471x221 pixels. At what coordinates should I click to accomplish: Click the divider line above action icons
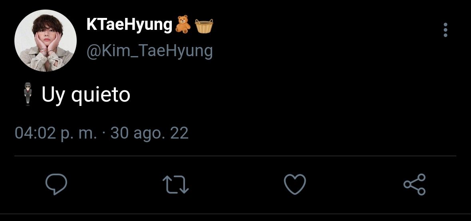(x=235, y=156)
